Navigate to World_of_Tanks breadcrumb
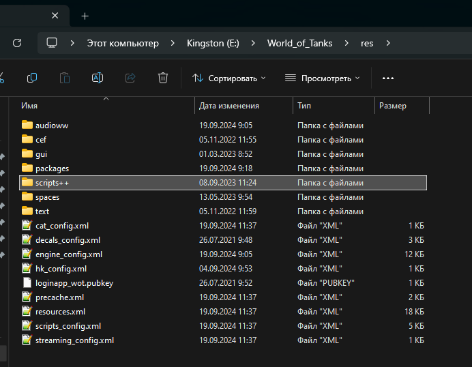Screen dimensions: 472x367 (299, 43)
